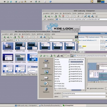Screen dimensions: 107x107
Task: Select Root Directory in dialog sidebar
Action: pyautogui.click(x=46, y=79)
